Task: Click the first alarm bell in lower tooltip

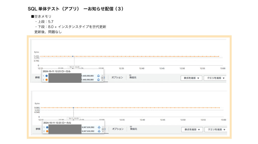Action: (99, 127)
